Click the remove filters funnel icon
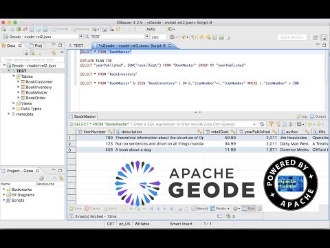330x248 pixels. click(278, 124)
